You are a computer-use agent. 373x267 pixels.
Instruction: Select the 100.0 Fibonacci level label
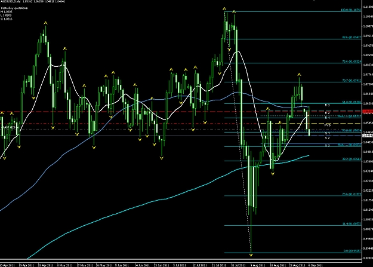point(352,10)
